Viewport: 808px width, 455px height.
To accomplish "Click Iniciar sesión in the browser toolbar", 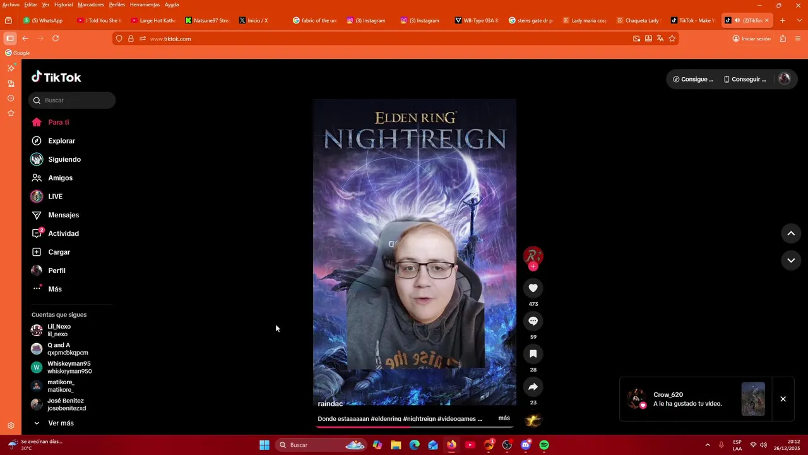I will [751, 39].
